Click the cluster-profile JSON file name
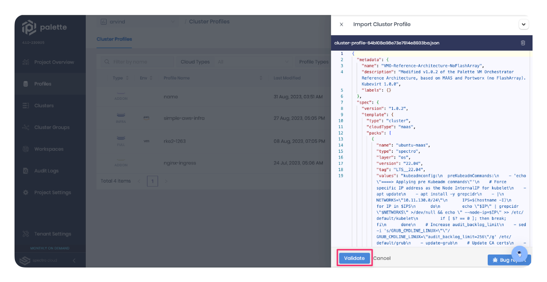This screenshot has width=547, height=282. (x=387, y=43)
